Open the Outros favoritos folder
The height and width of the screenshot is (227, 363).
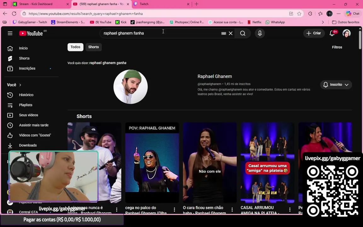click(x=346, y=22)
